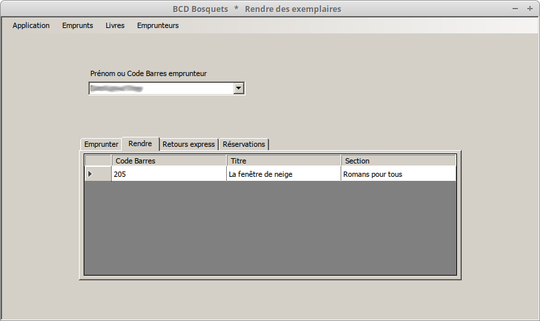
Task: Click the Code Barres column header
Action: pos(169,161)
